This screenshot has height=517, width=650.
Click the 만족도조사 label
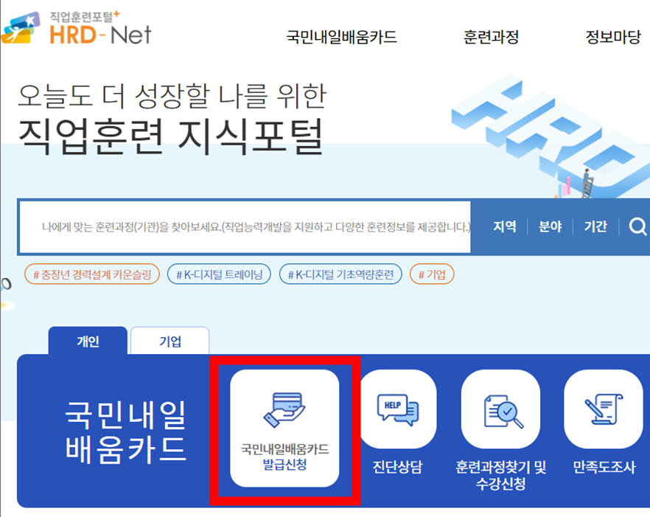click(x=604, y=467)
